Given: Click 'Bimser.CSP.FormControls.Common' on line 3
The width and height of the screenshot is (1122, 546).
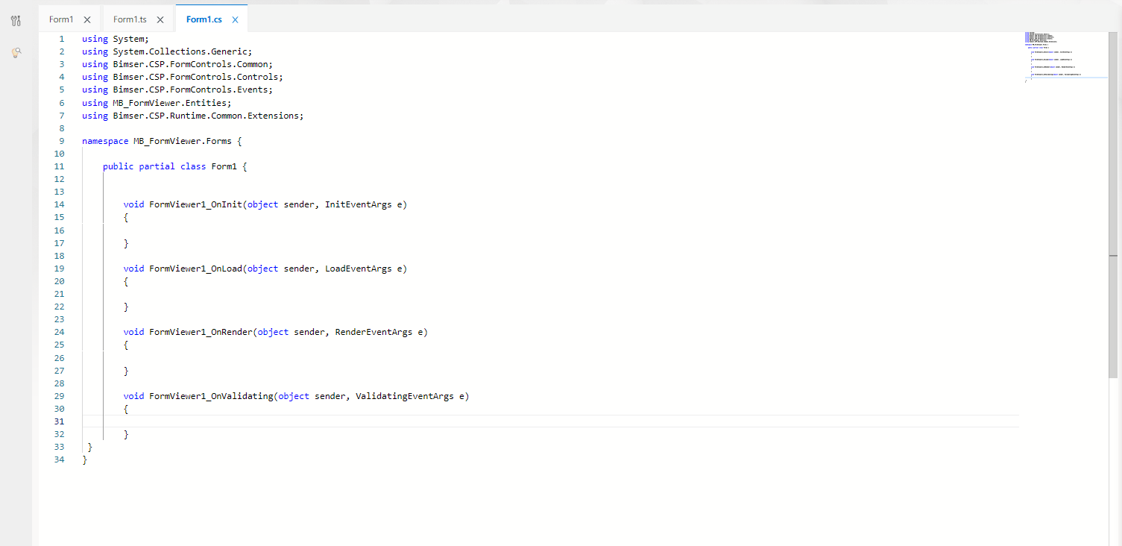Looking at the screenshot, I should coord(191,64).
